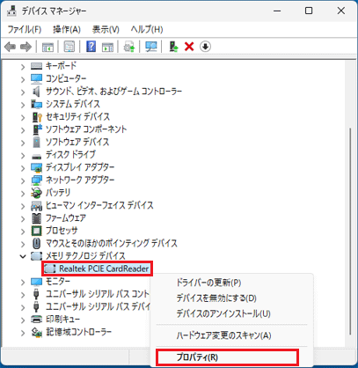This screenshot has width=358, height=368.
Task: Click the システム デバイス folder icon
Action: pos(36,104)
